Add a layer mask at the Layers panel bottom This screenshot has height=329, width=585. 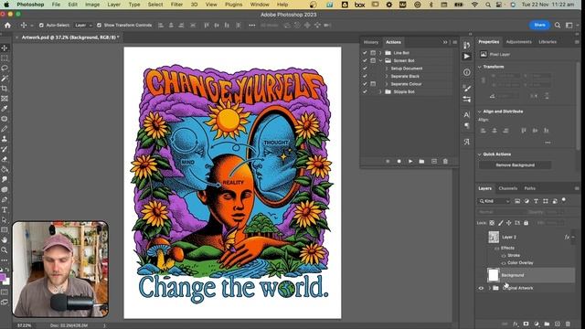point(526,324)
